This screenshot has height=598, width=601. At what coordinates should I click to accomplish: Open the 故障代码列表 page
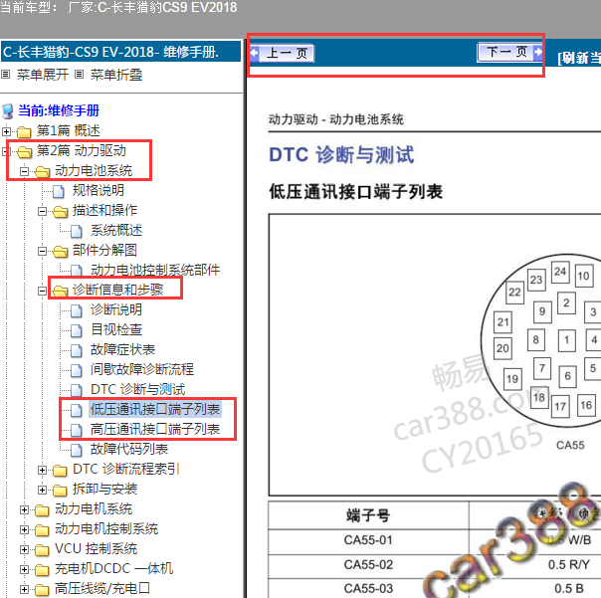coord(129,450)
